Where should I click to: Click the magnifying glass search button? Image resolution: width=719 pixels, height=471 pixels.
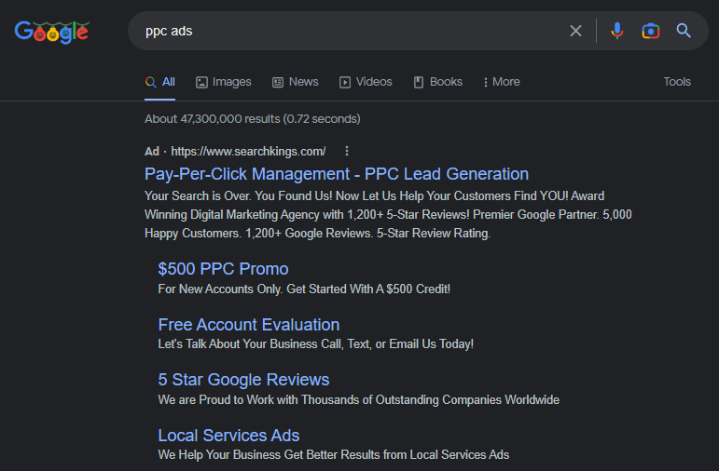click(x=684, y=31)
